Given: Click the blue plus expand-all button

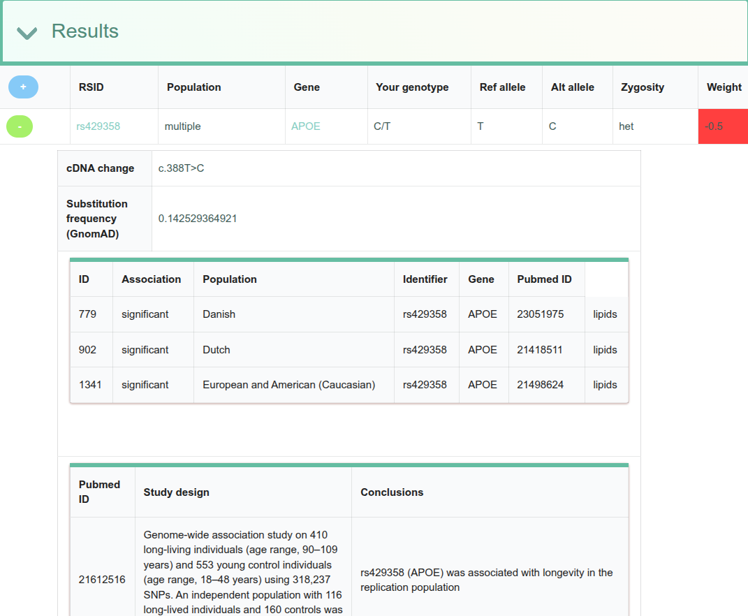Looking at the screenshot, I should point(23,87).
